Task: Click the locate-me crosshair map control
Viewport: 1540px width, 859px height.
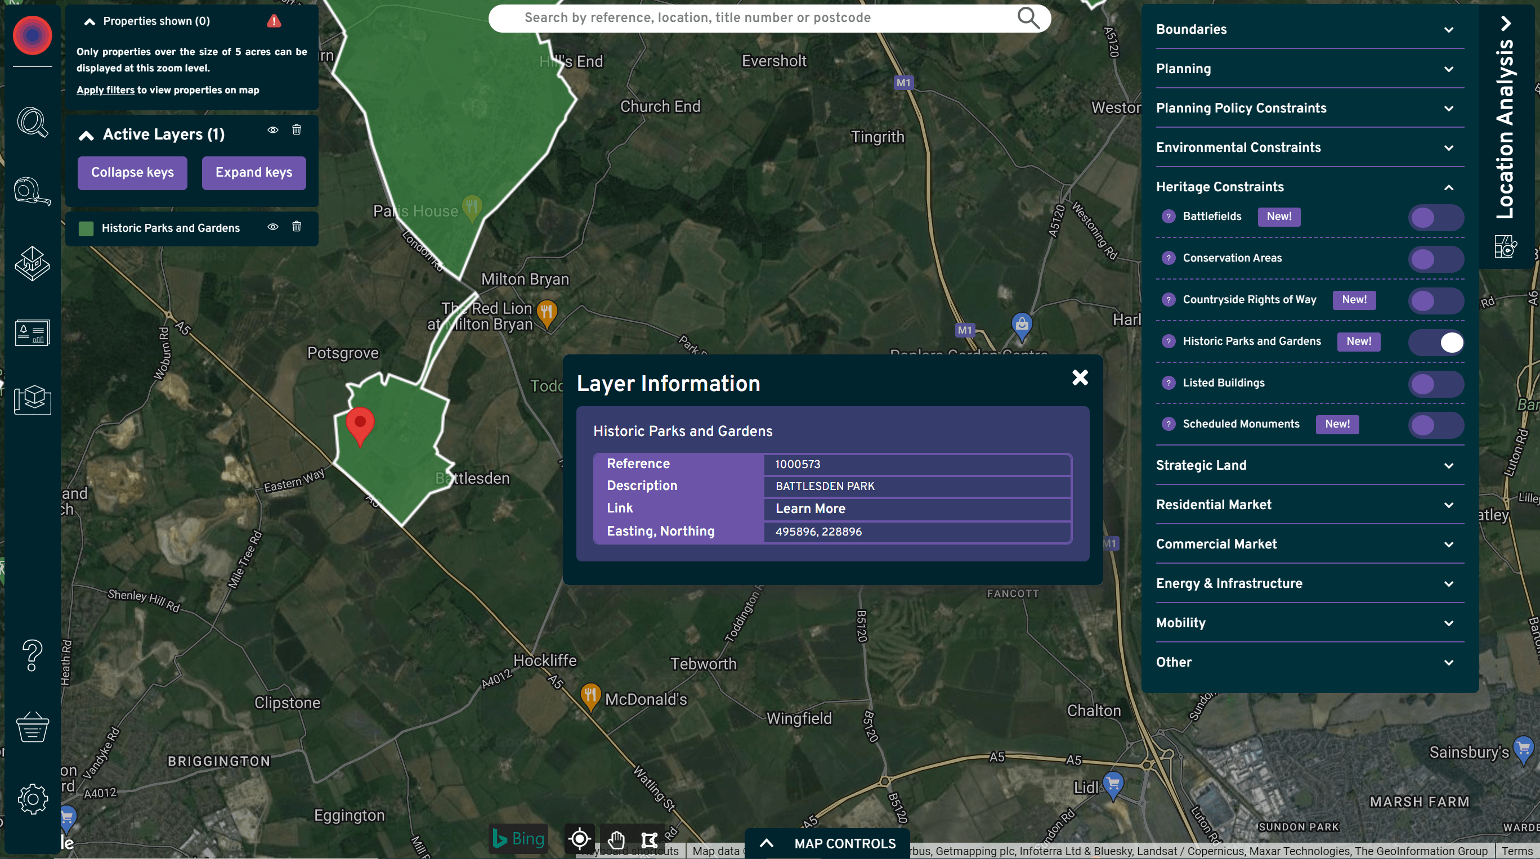Action: [x=579, y=839]
